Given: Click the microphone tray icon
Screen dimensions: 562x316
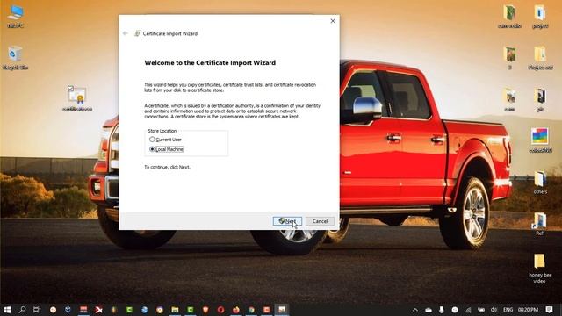Looking at the screenshot, I should point(441,310).
